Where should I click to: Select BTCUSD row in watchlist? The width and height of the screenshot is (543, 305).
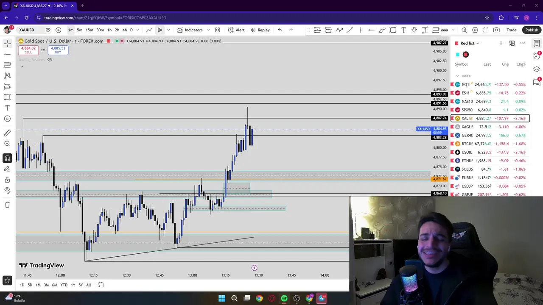[490, 144]
